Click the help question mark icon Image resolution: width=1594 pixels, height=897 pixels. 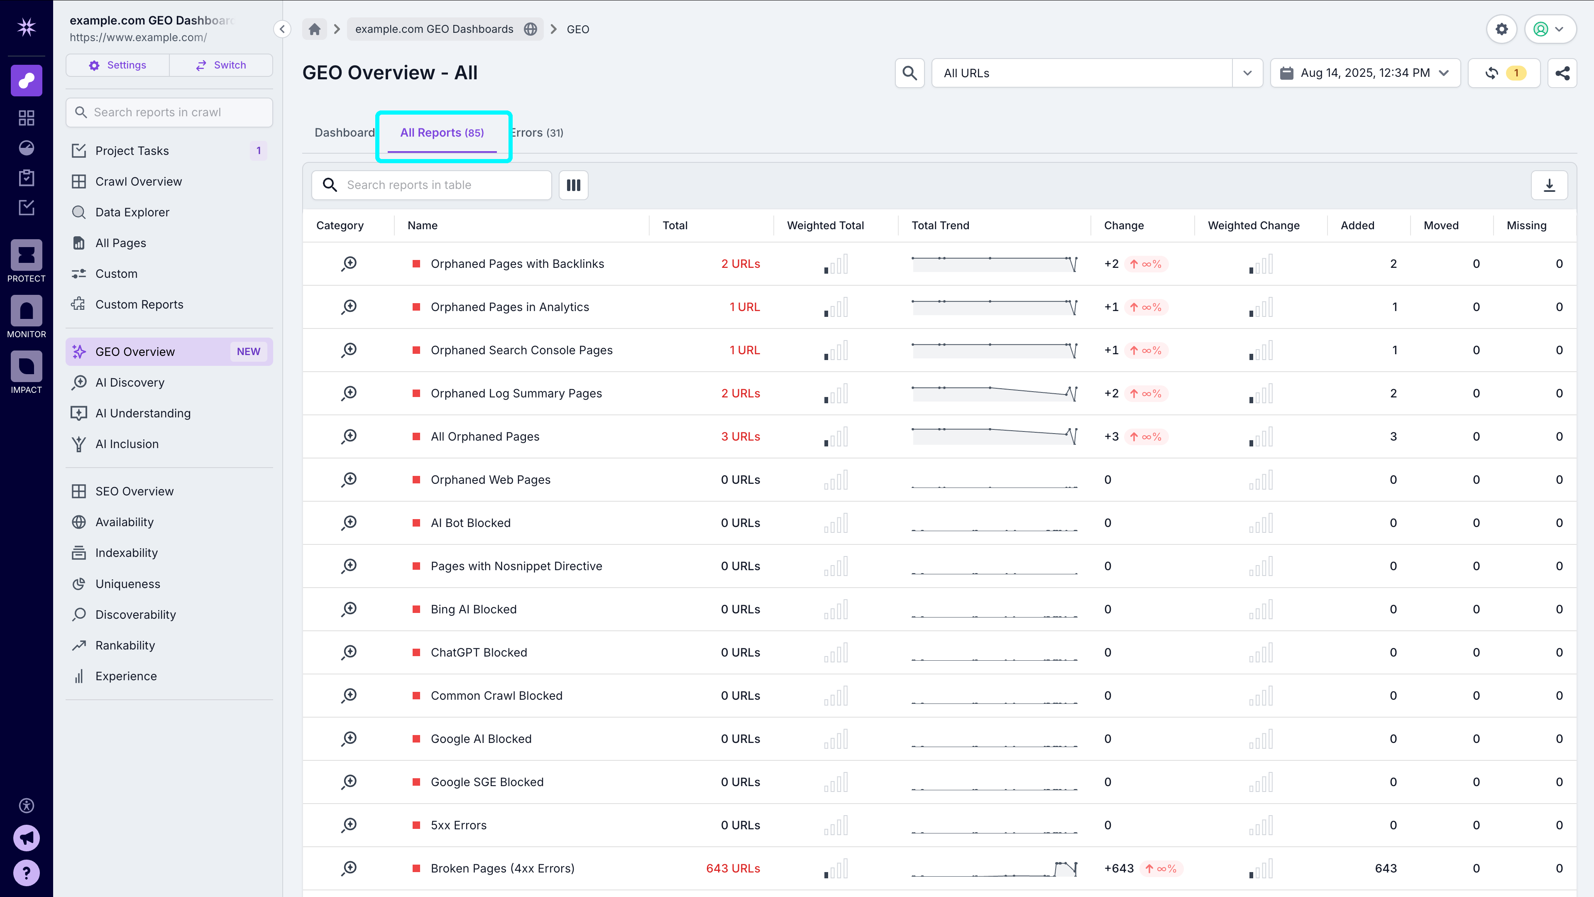26,873
